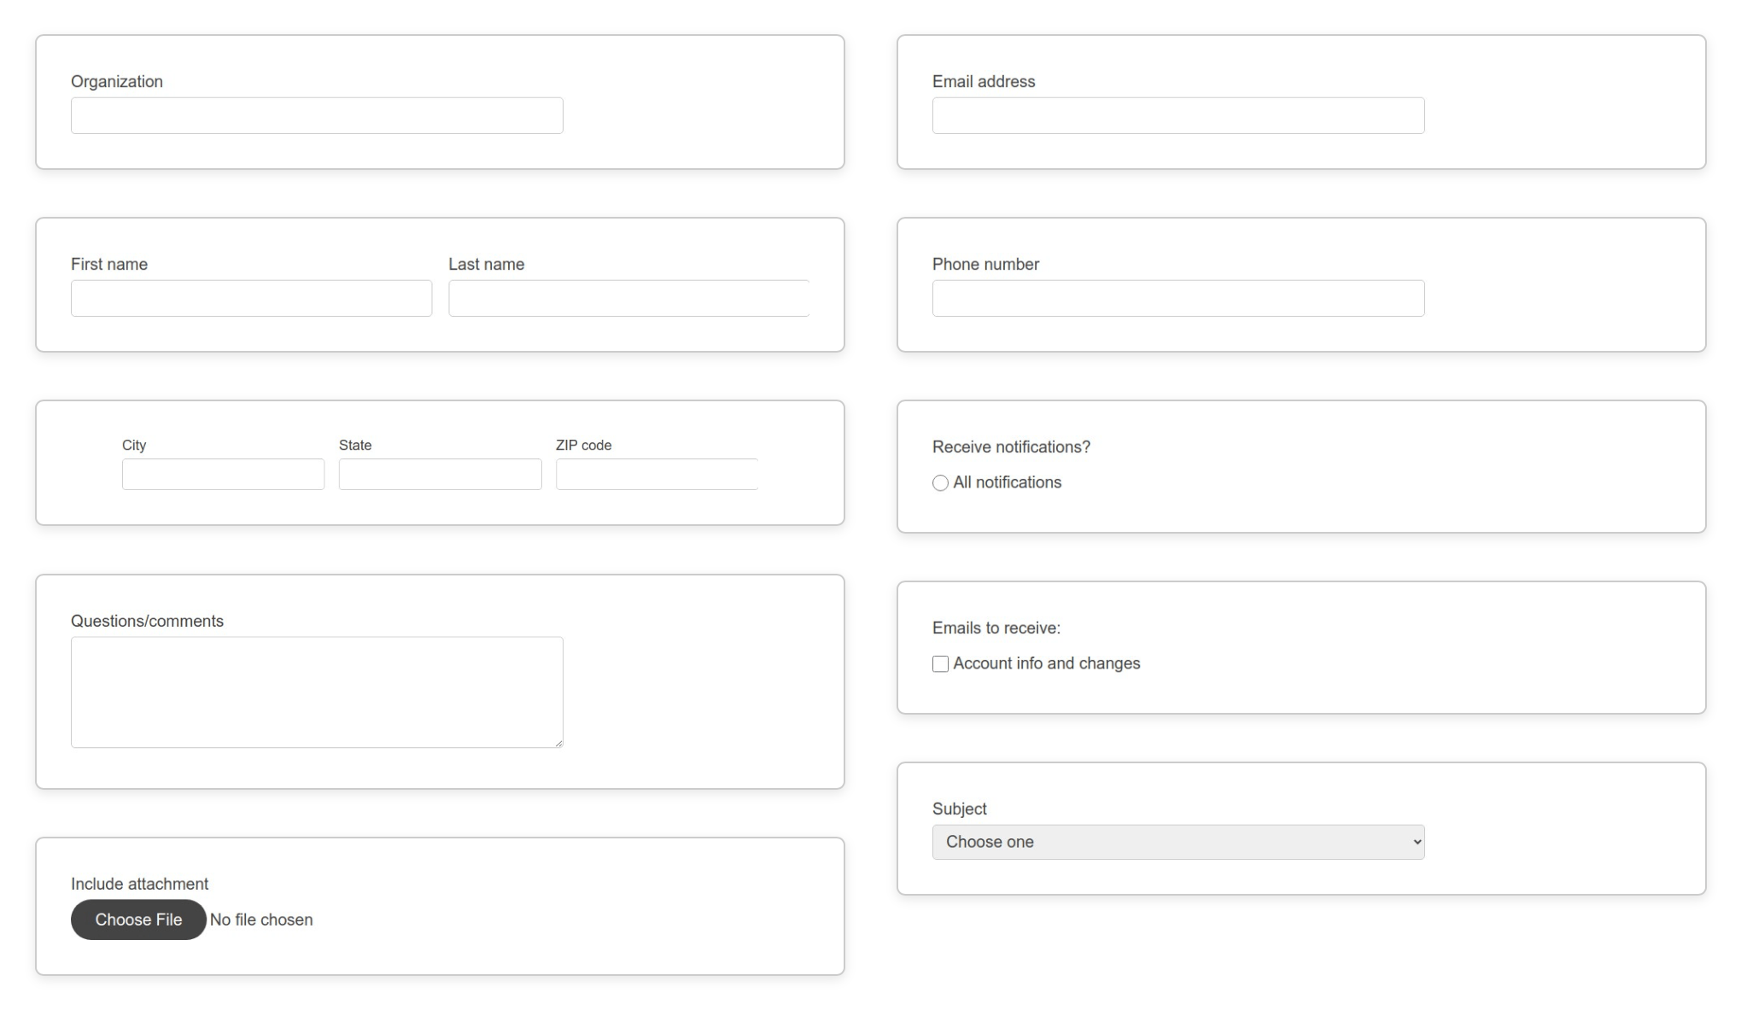The image size is (1747, 1016).
Task: Click the Phone number field
Action: [1177, 298]
